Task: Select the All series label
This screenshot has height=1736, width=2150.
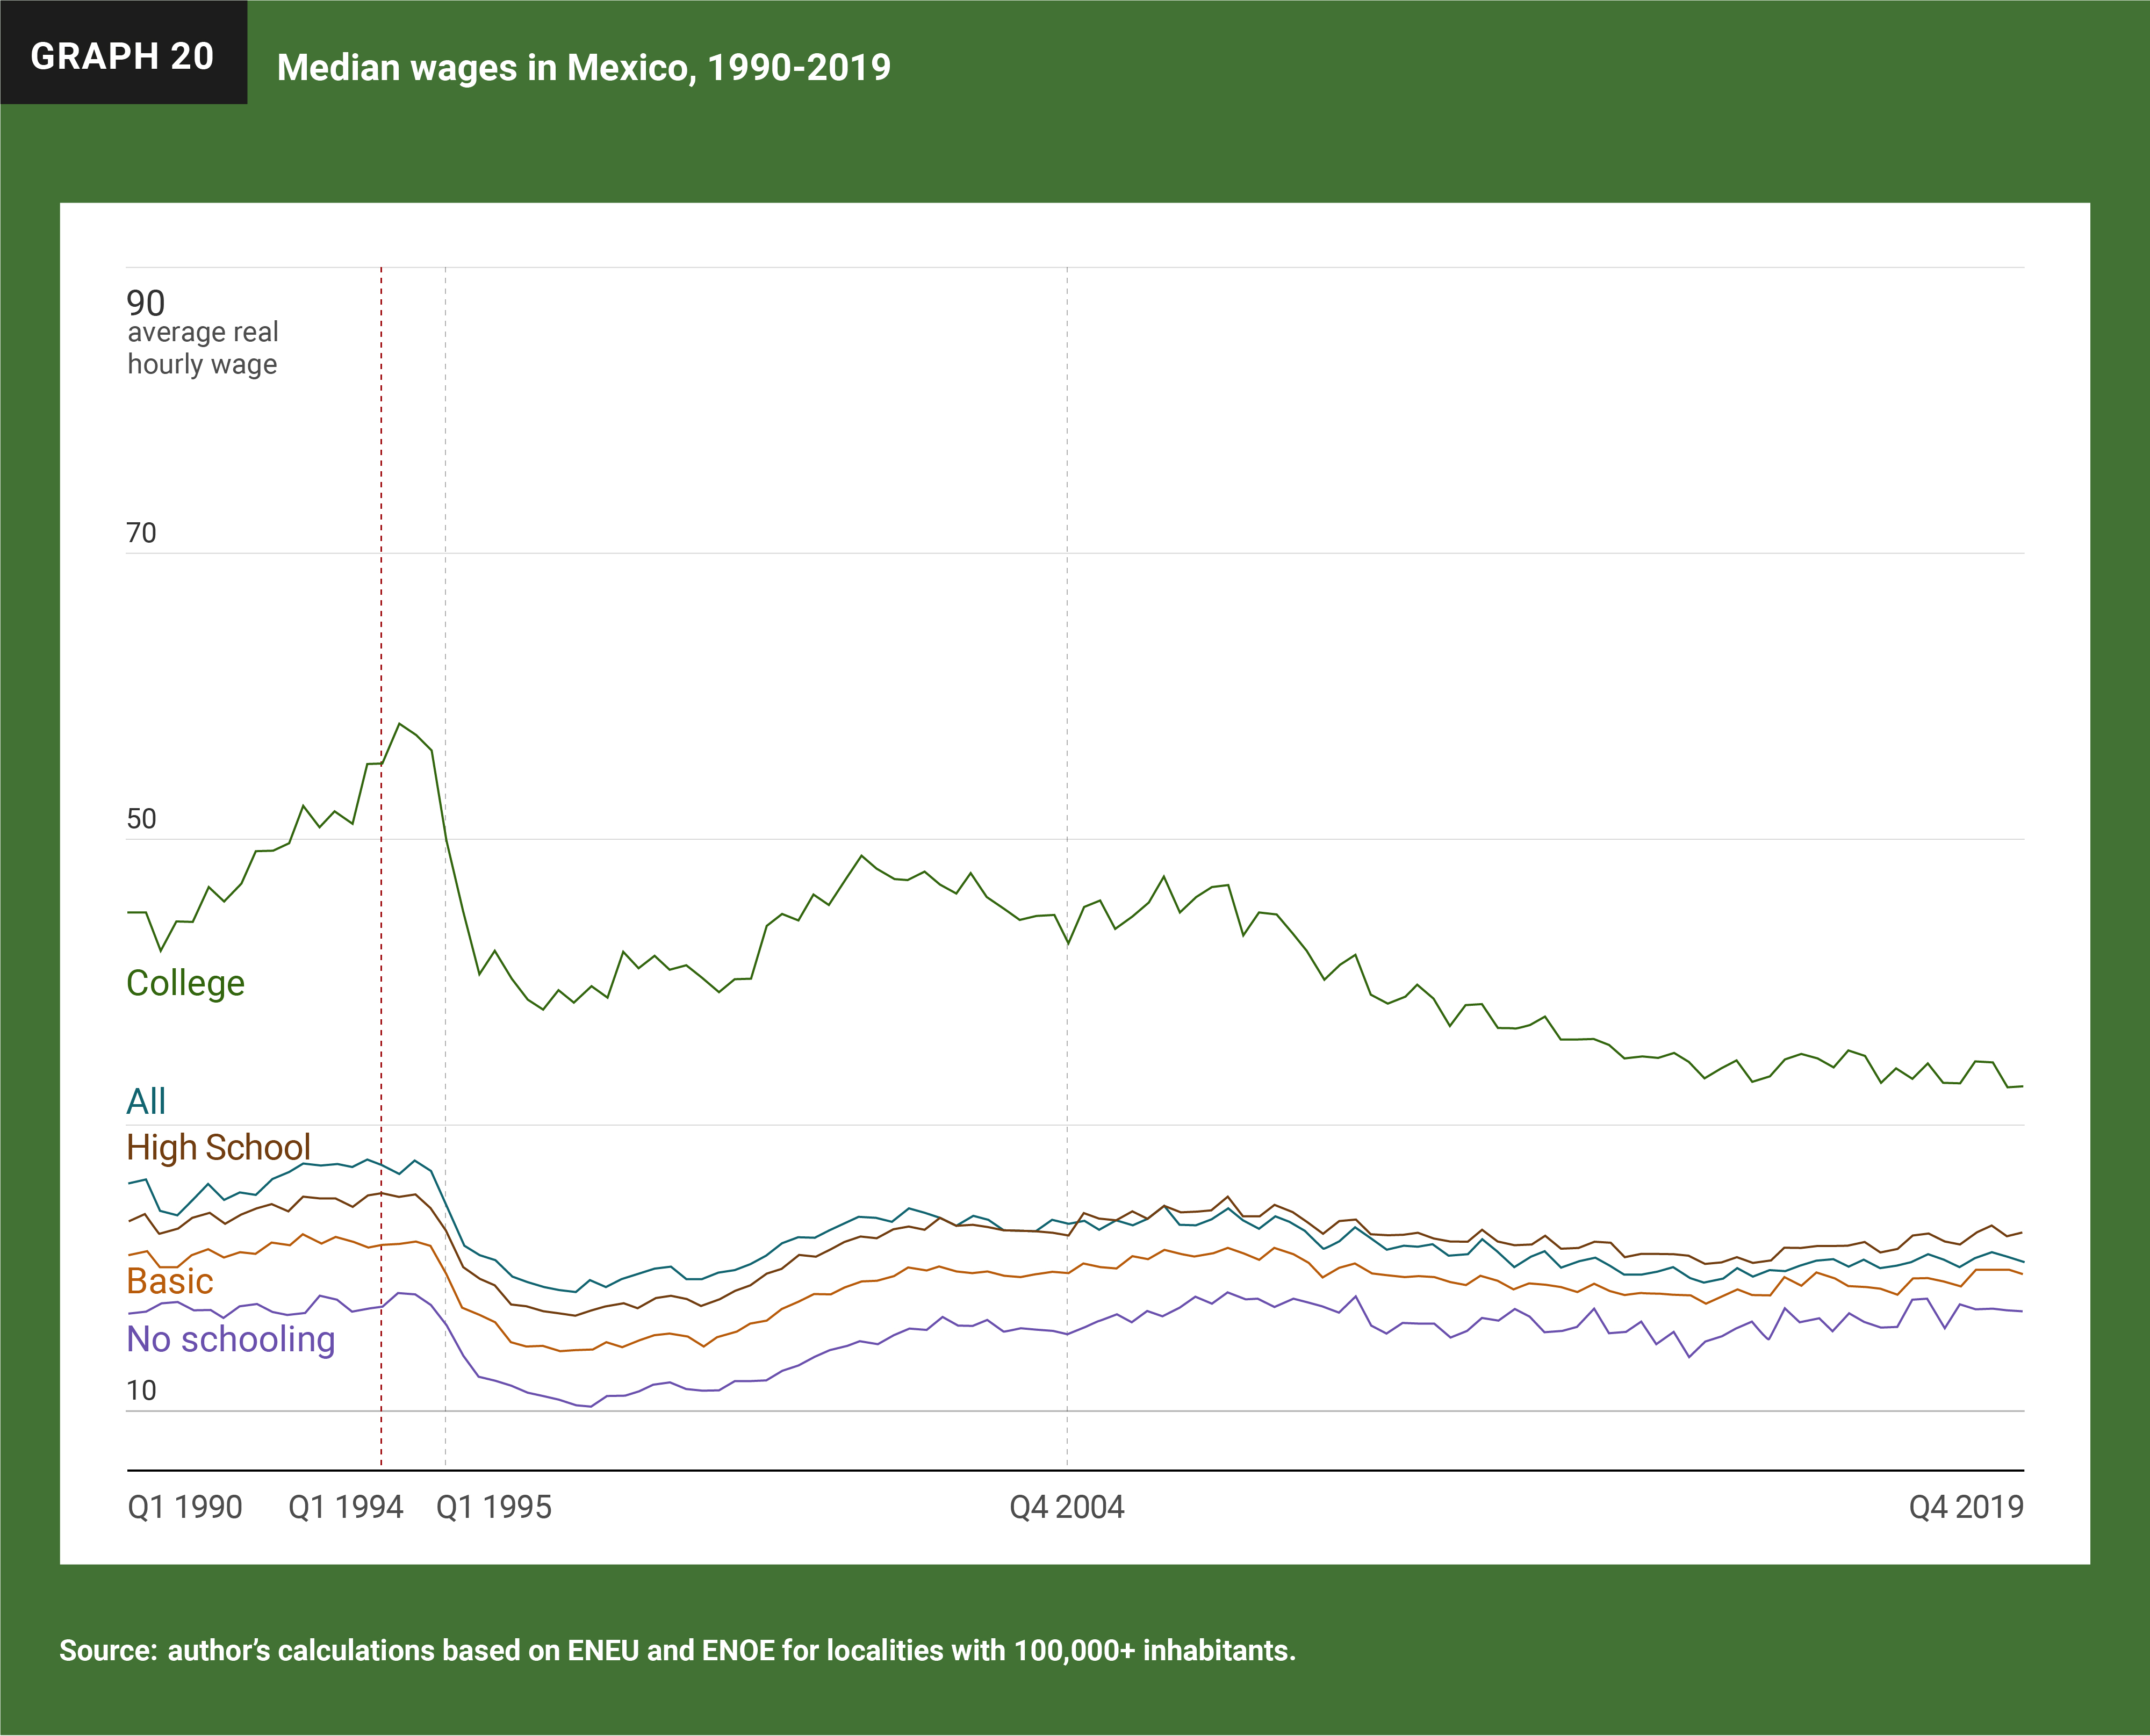Action: (x=146, y=1101)
